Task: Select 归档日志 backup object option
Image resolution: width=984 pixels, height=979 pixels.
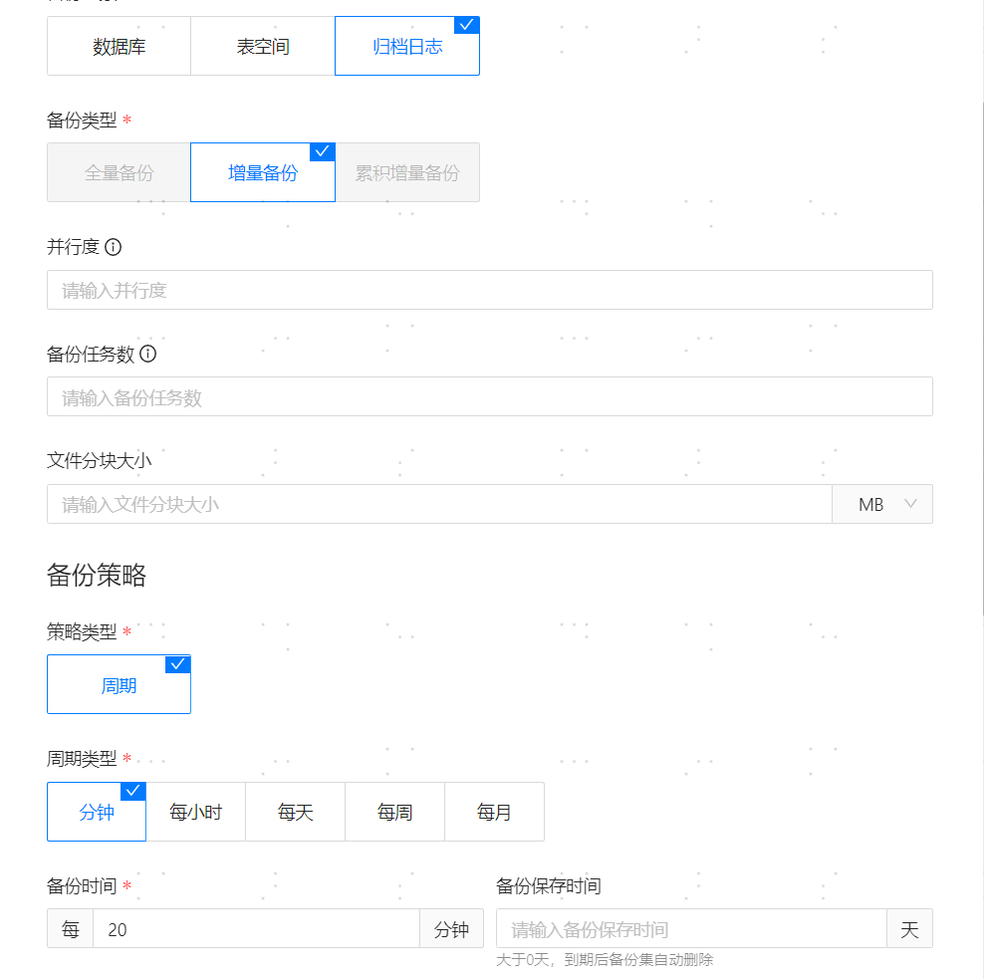Action: pyautogui.click(x=407, y=47)
